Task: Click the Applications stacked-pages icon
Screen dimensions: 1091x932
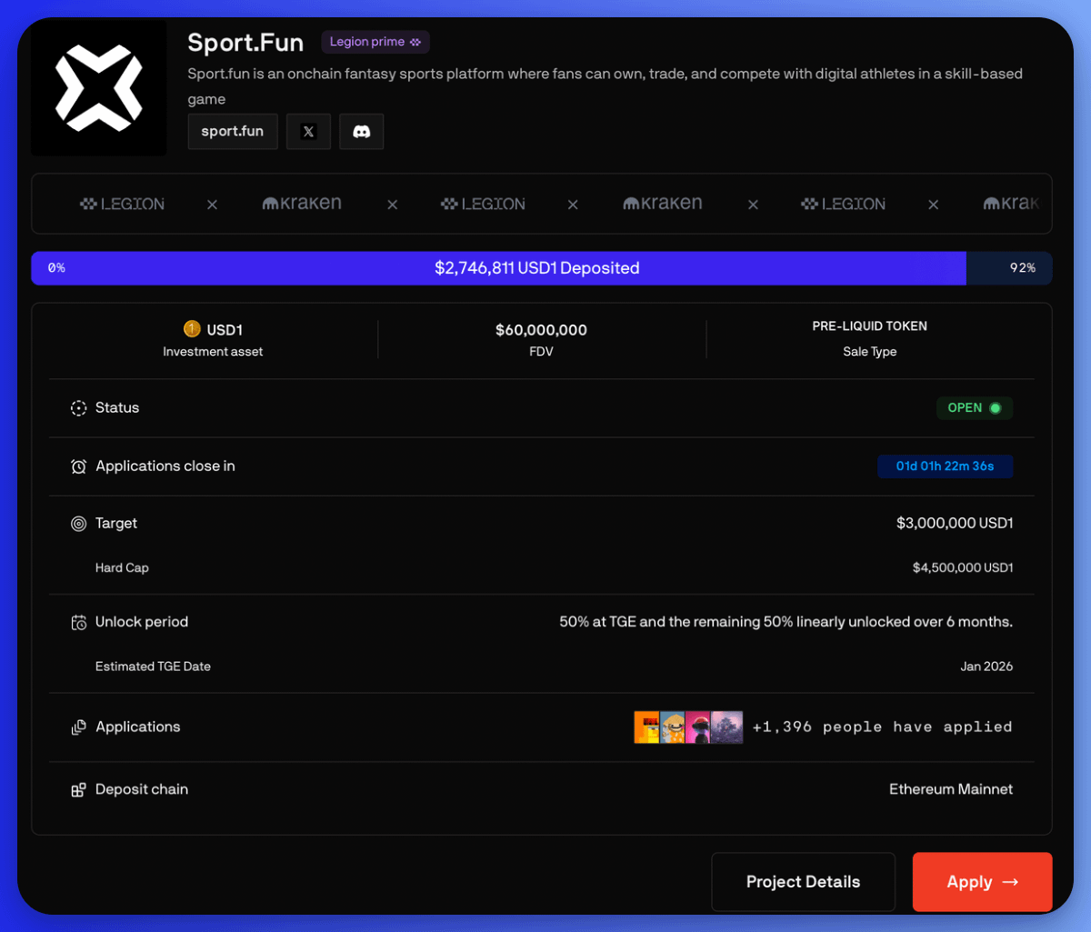Action: pos(79,727)
